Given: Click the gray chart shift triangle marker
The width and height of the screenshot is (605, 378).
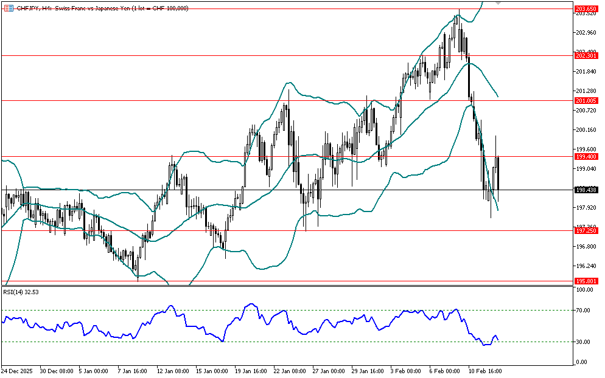Looking at the screenshot, I should [499, 4].
